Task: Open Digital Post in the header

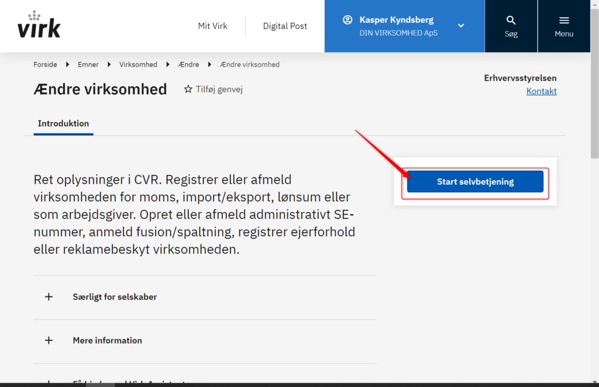Action: pos(285,26)
